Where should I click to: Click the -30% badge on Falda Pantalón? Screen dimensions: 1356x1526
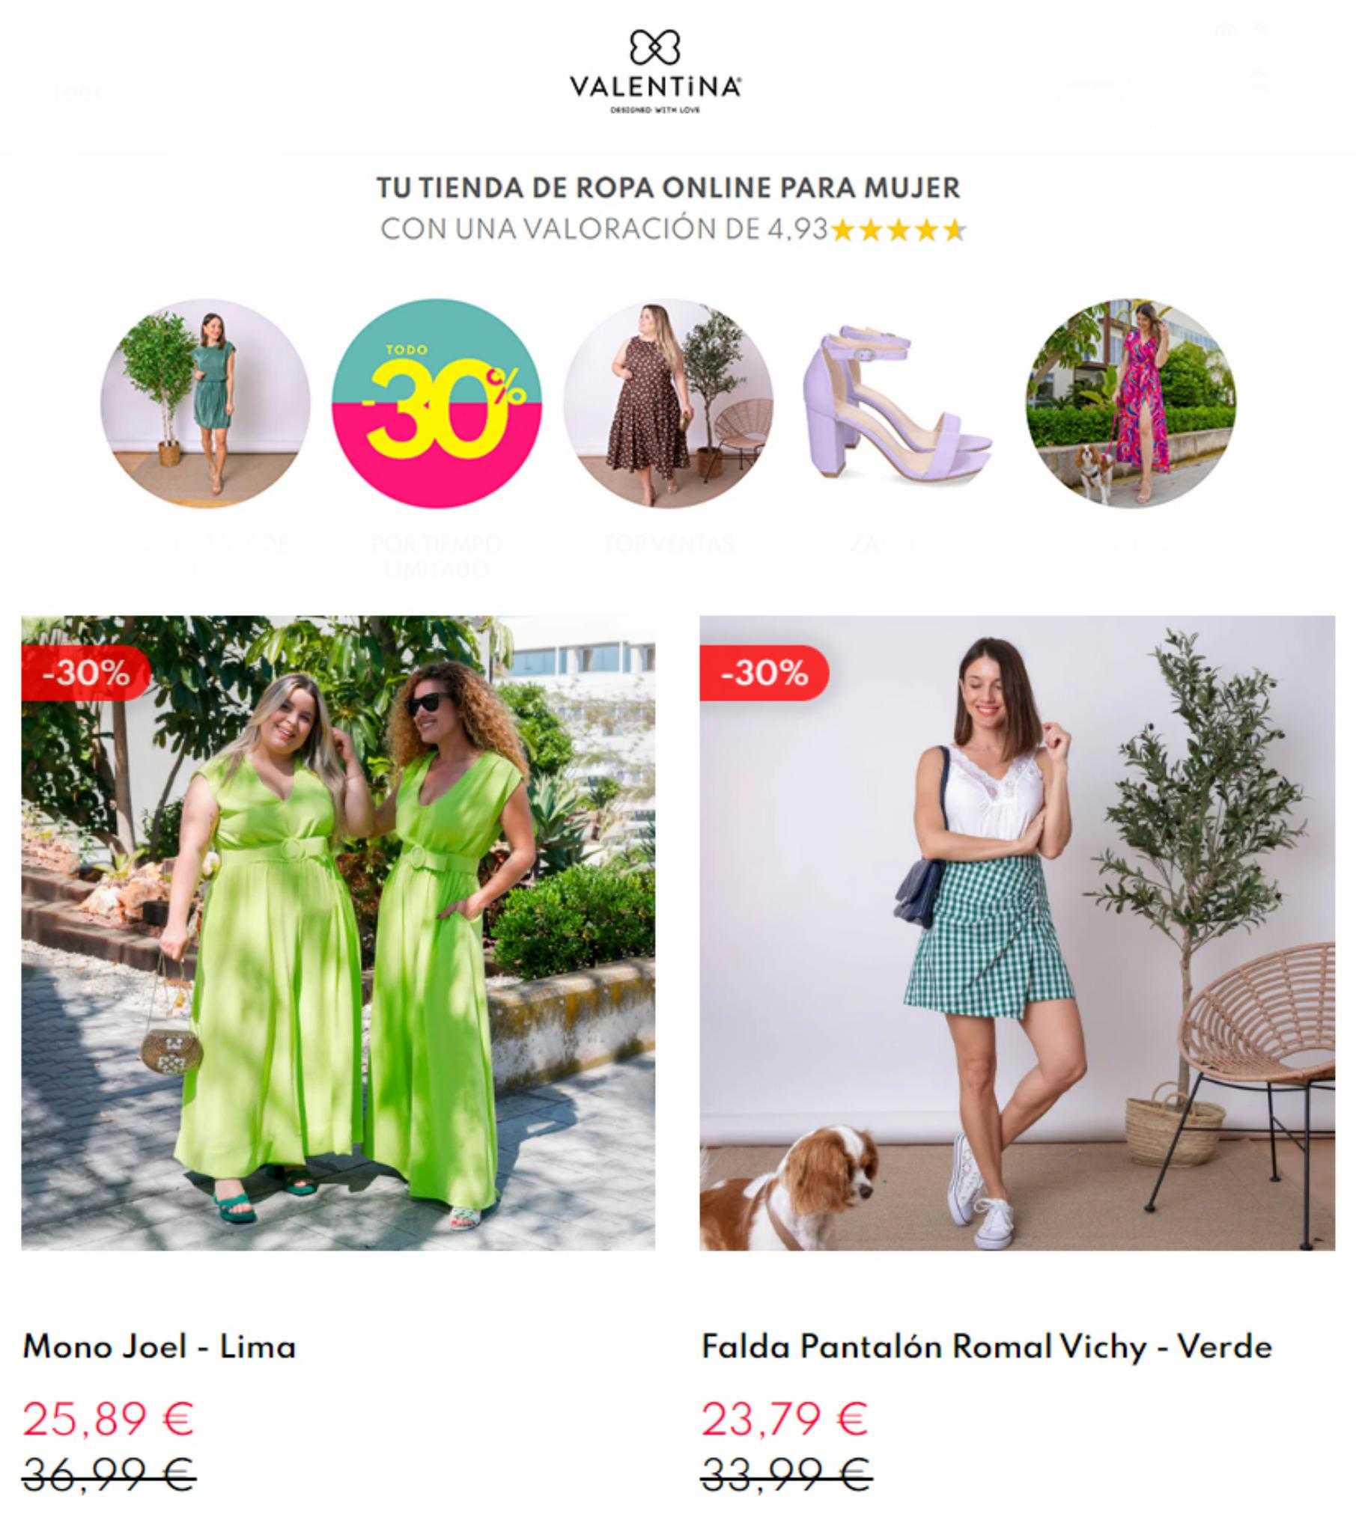pyautogui.click(x=764, y=673)
